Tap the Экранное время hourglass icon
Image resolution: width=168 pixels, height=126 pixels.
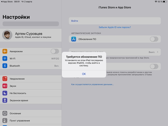point(5,100)
